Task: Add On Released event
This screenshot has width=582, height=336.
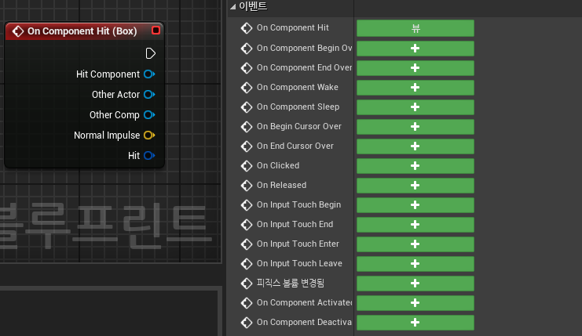Action: tap(415, 186)
